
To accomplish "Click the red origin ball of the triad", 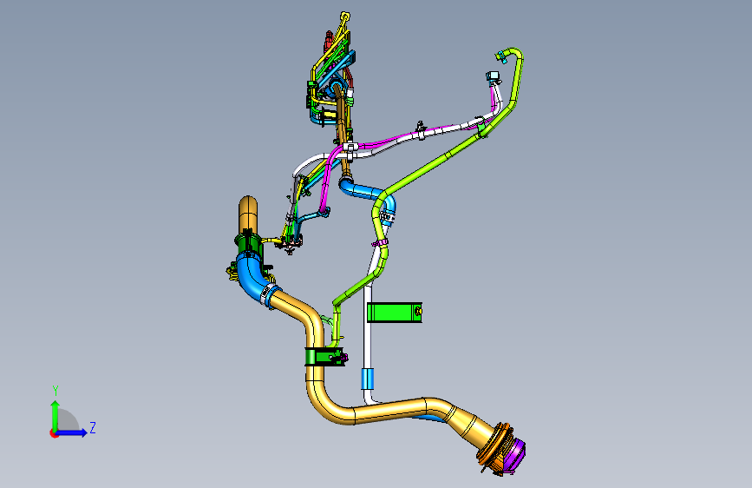I will pos(53,433).
